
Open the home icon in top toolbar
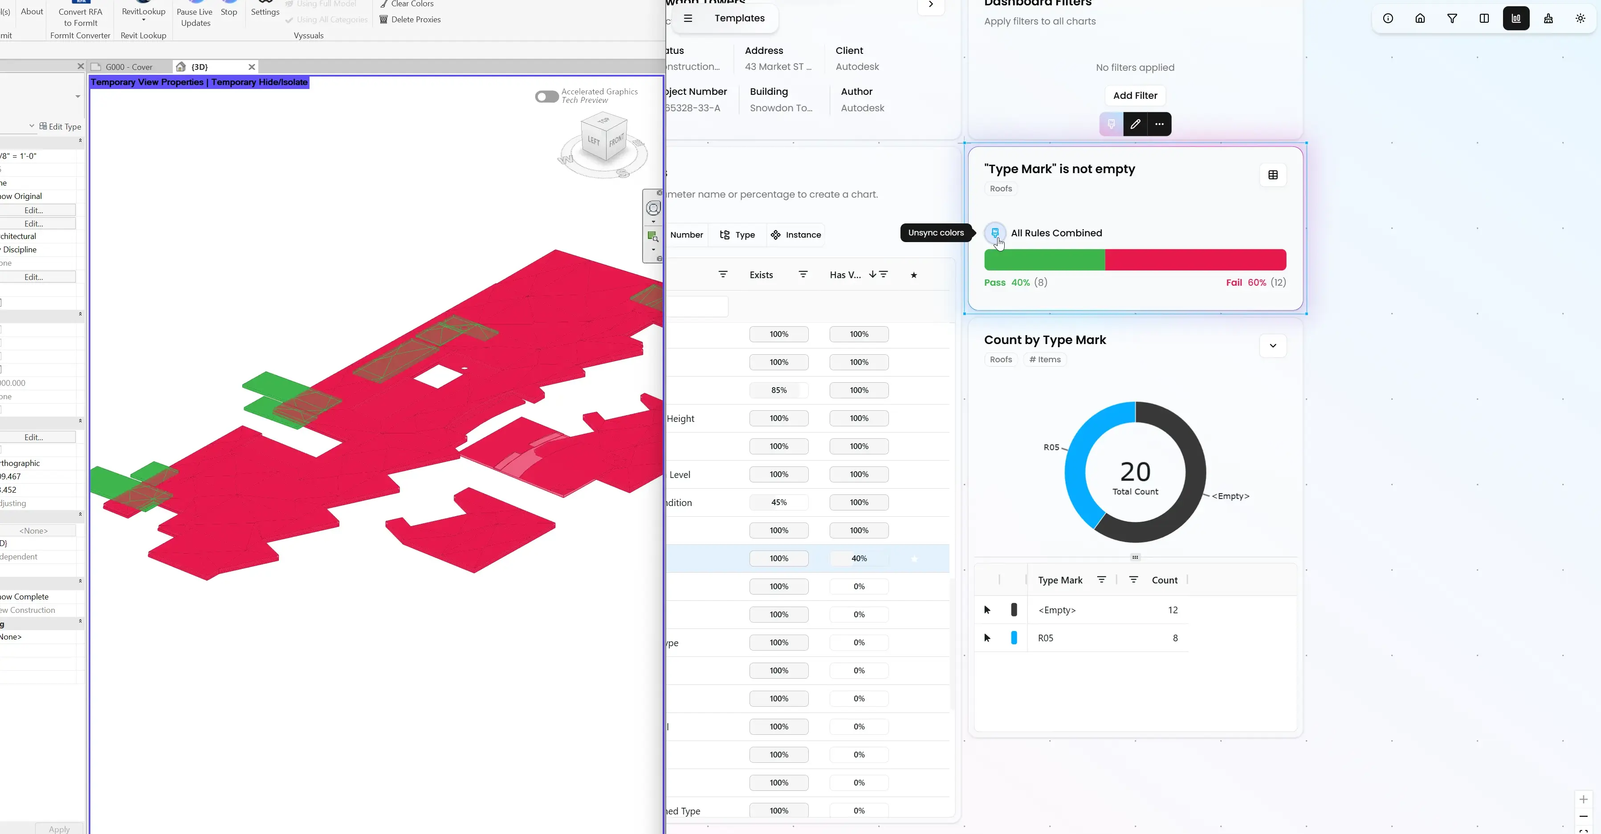[x=1420, y=19]
